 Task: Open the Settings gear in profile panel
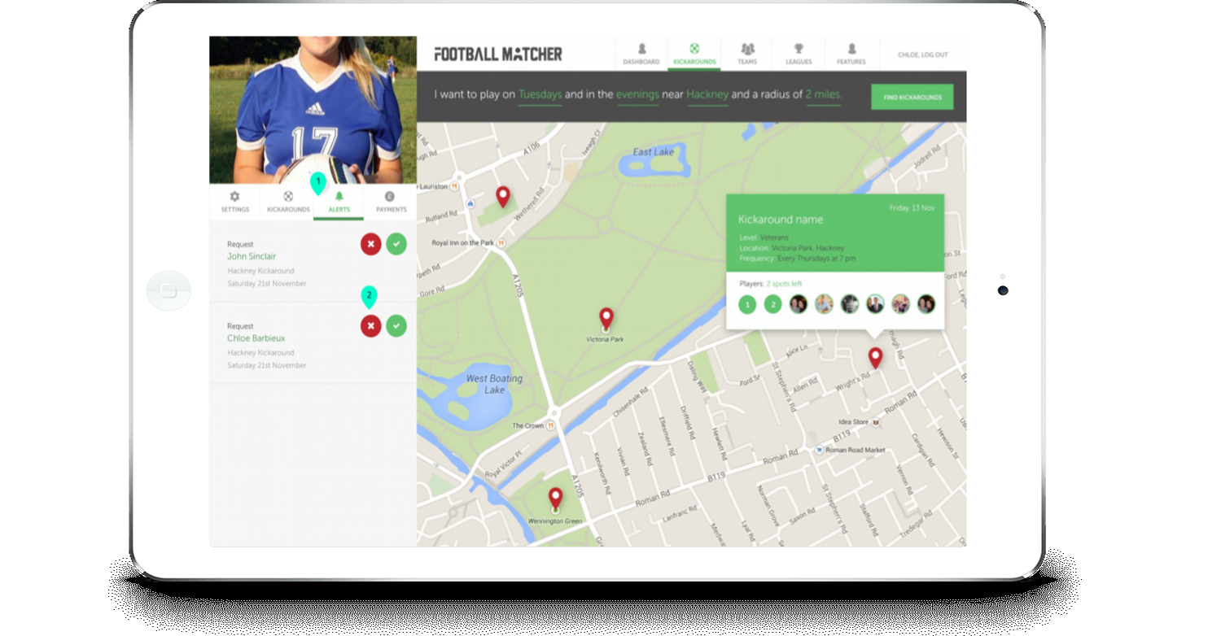234,197
